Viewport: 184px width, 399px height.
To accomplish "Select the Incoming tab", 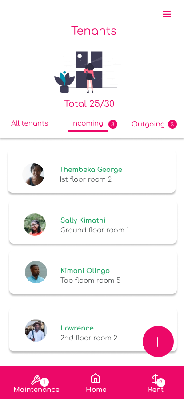I will coord(87,124).
